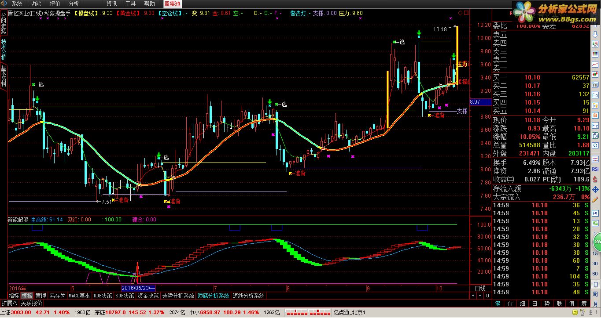Click the tree structure sidebar icon

pos(595,105)
